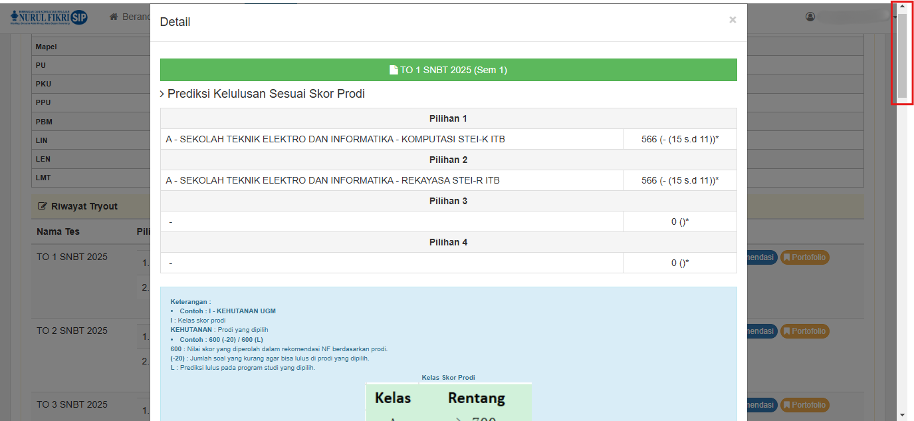Select the REKAYASA STEI-R ITB program row

point(332,180)
